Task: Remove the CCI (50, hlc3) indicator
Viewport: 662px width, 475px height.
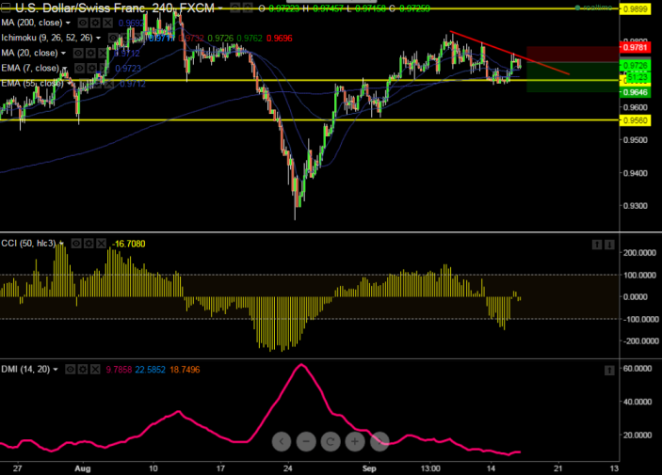Action: 102,244
